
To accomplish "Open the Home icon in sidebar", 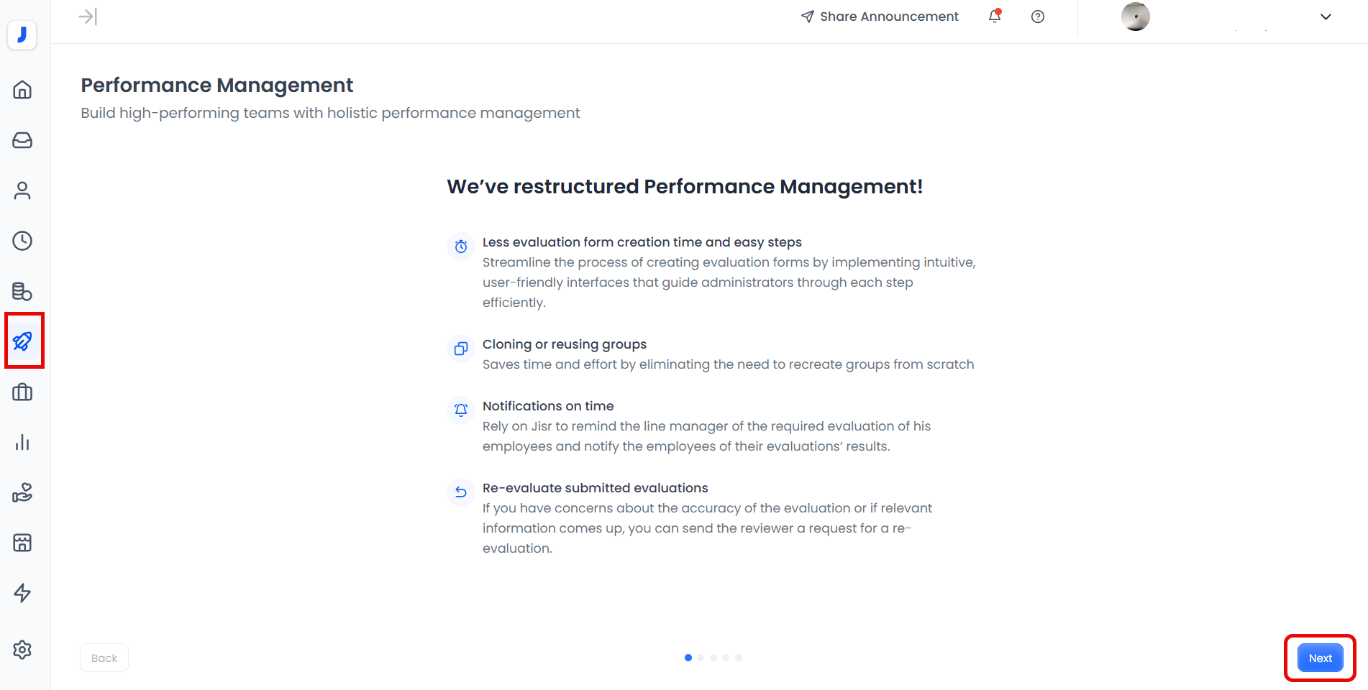I will click(22, 90).
